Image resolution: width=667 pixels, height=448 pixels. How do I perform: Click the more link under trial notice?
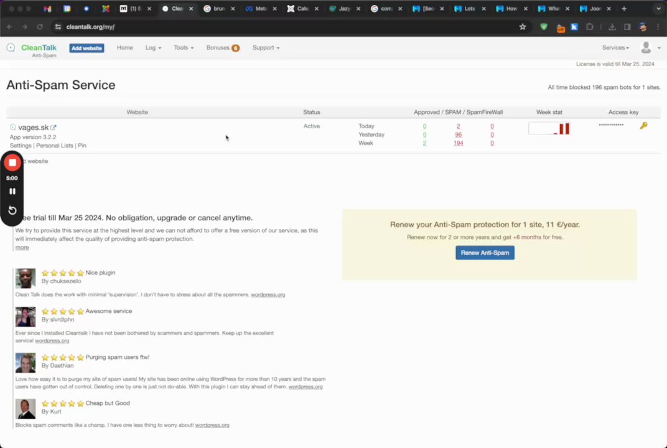point(22,247)
